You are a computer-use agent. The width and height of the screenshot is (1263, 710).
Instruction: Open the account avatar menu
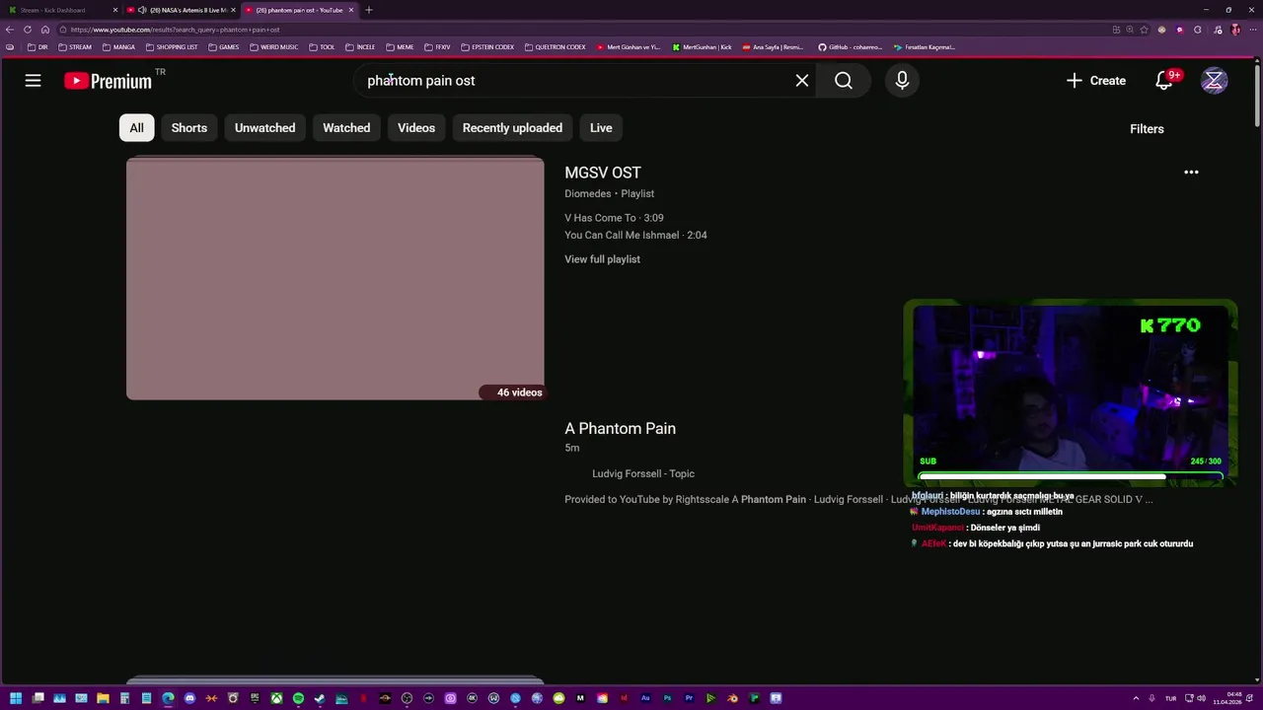tap(1214, 81)
